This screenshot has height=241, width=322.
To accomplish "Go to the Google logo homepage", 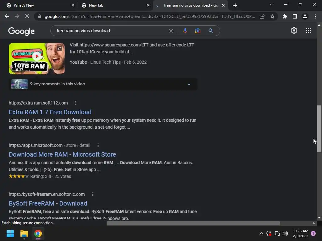I will pos(21,31).
